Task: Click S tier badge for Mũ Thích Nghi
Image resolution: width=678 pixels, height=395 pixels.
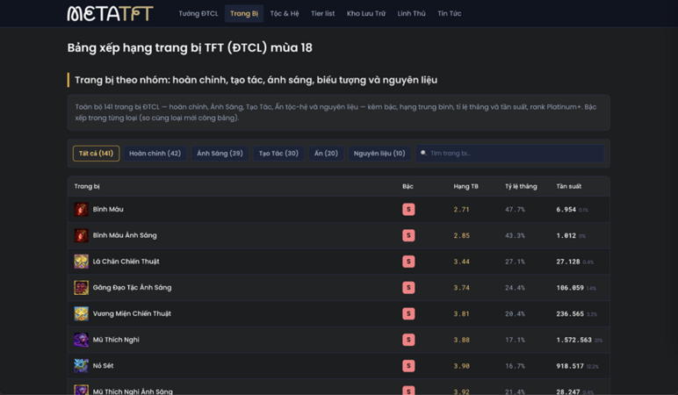Action: (408, 340)
